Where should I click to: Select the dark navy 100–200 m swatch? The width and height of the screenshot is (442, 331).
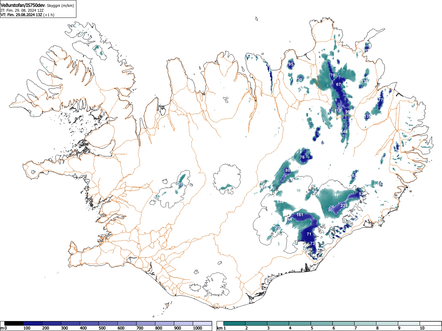click(x=33, y=323)
